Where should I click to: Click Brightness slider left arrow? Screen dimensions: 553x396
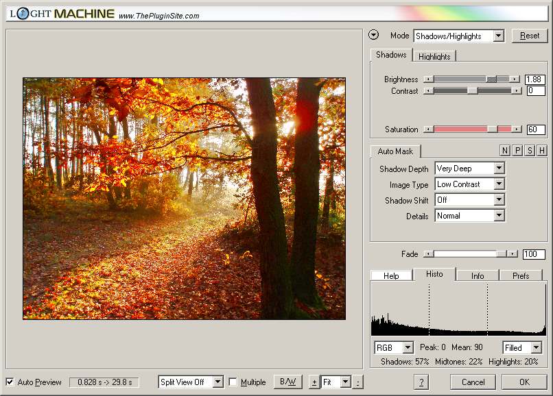[428, 79]
